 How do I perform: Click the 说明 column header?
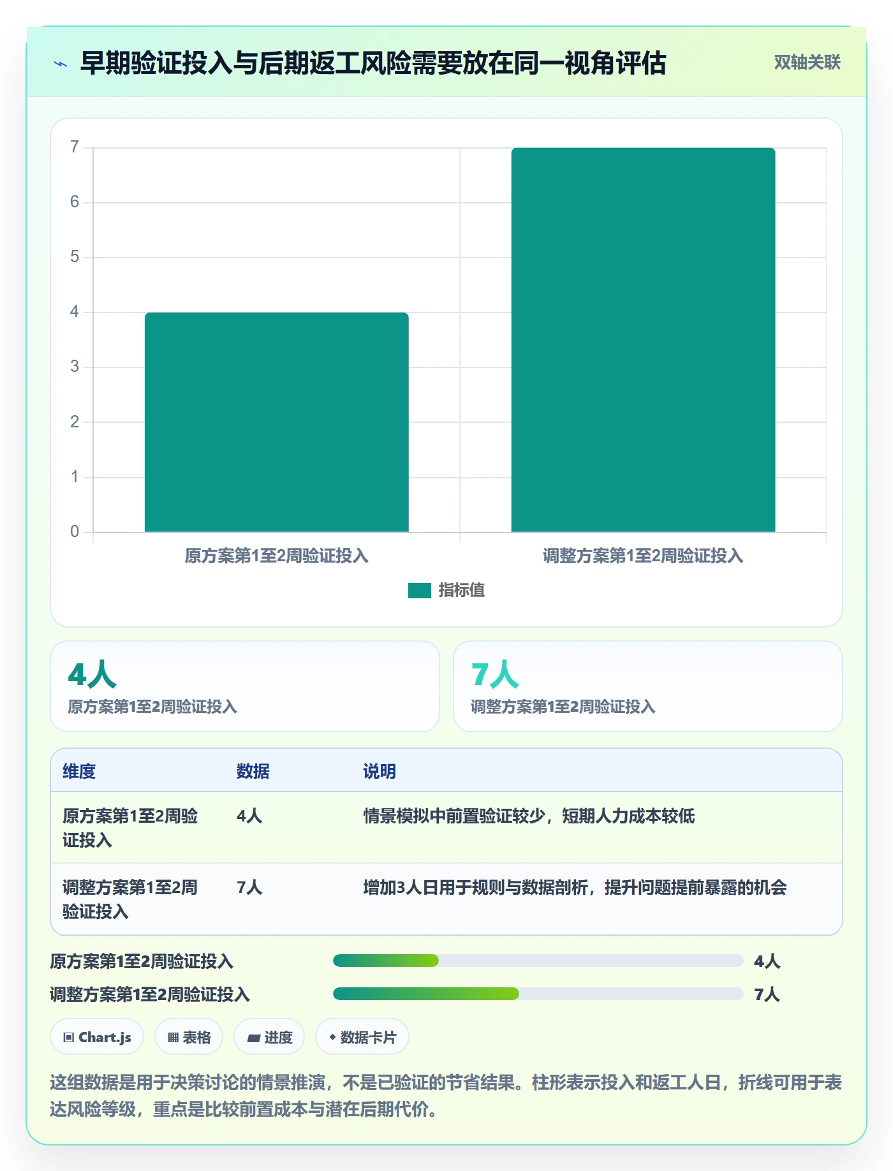coord(380,771)
